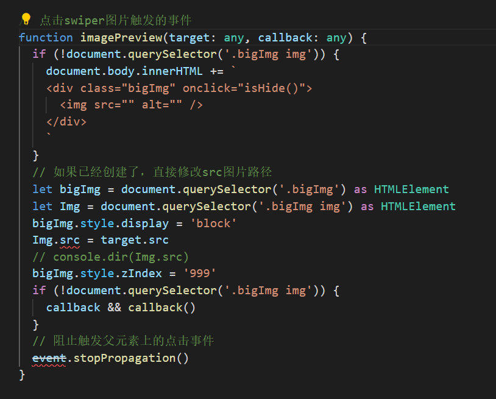Select the imagePreview function name
This screenshot has width=496, height=399.
click(x=124, y=37)
